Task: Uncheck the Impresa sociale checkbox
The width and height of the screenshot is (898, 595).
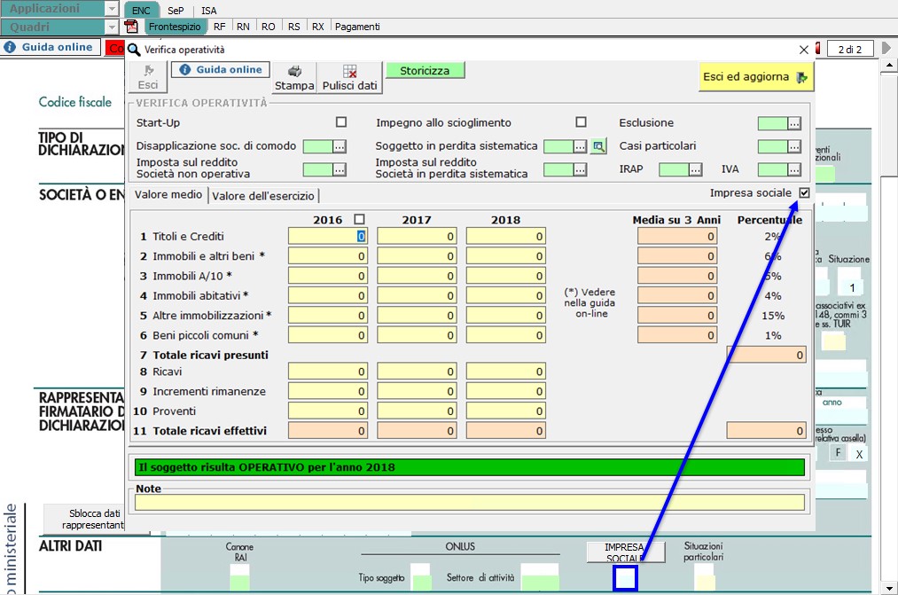Action: coord(805,192)
